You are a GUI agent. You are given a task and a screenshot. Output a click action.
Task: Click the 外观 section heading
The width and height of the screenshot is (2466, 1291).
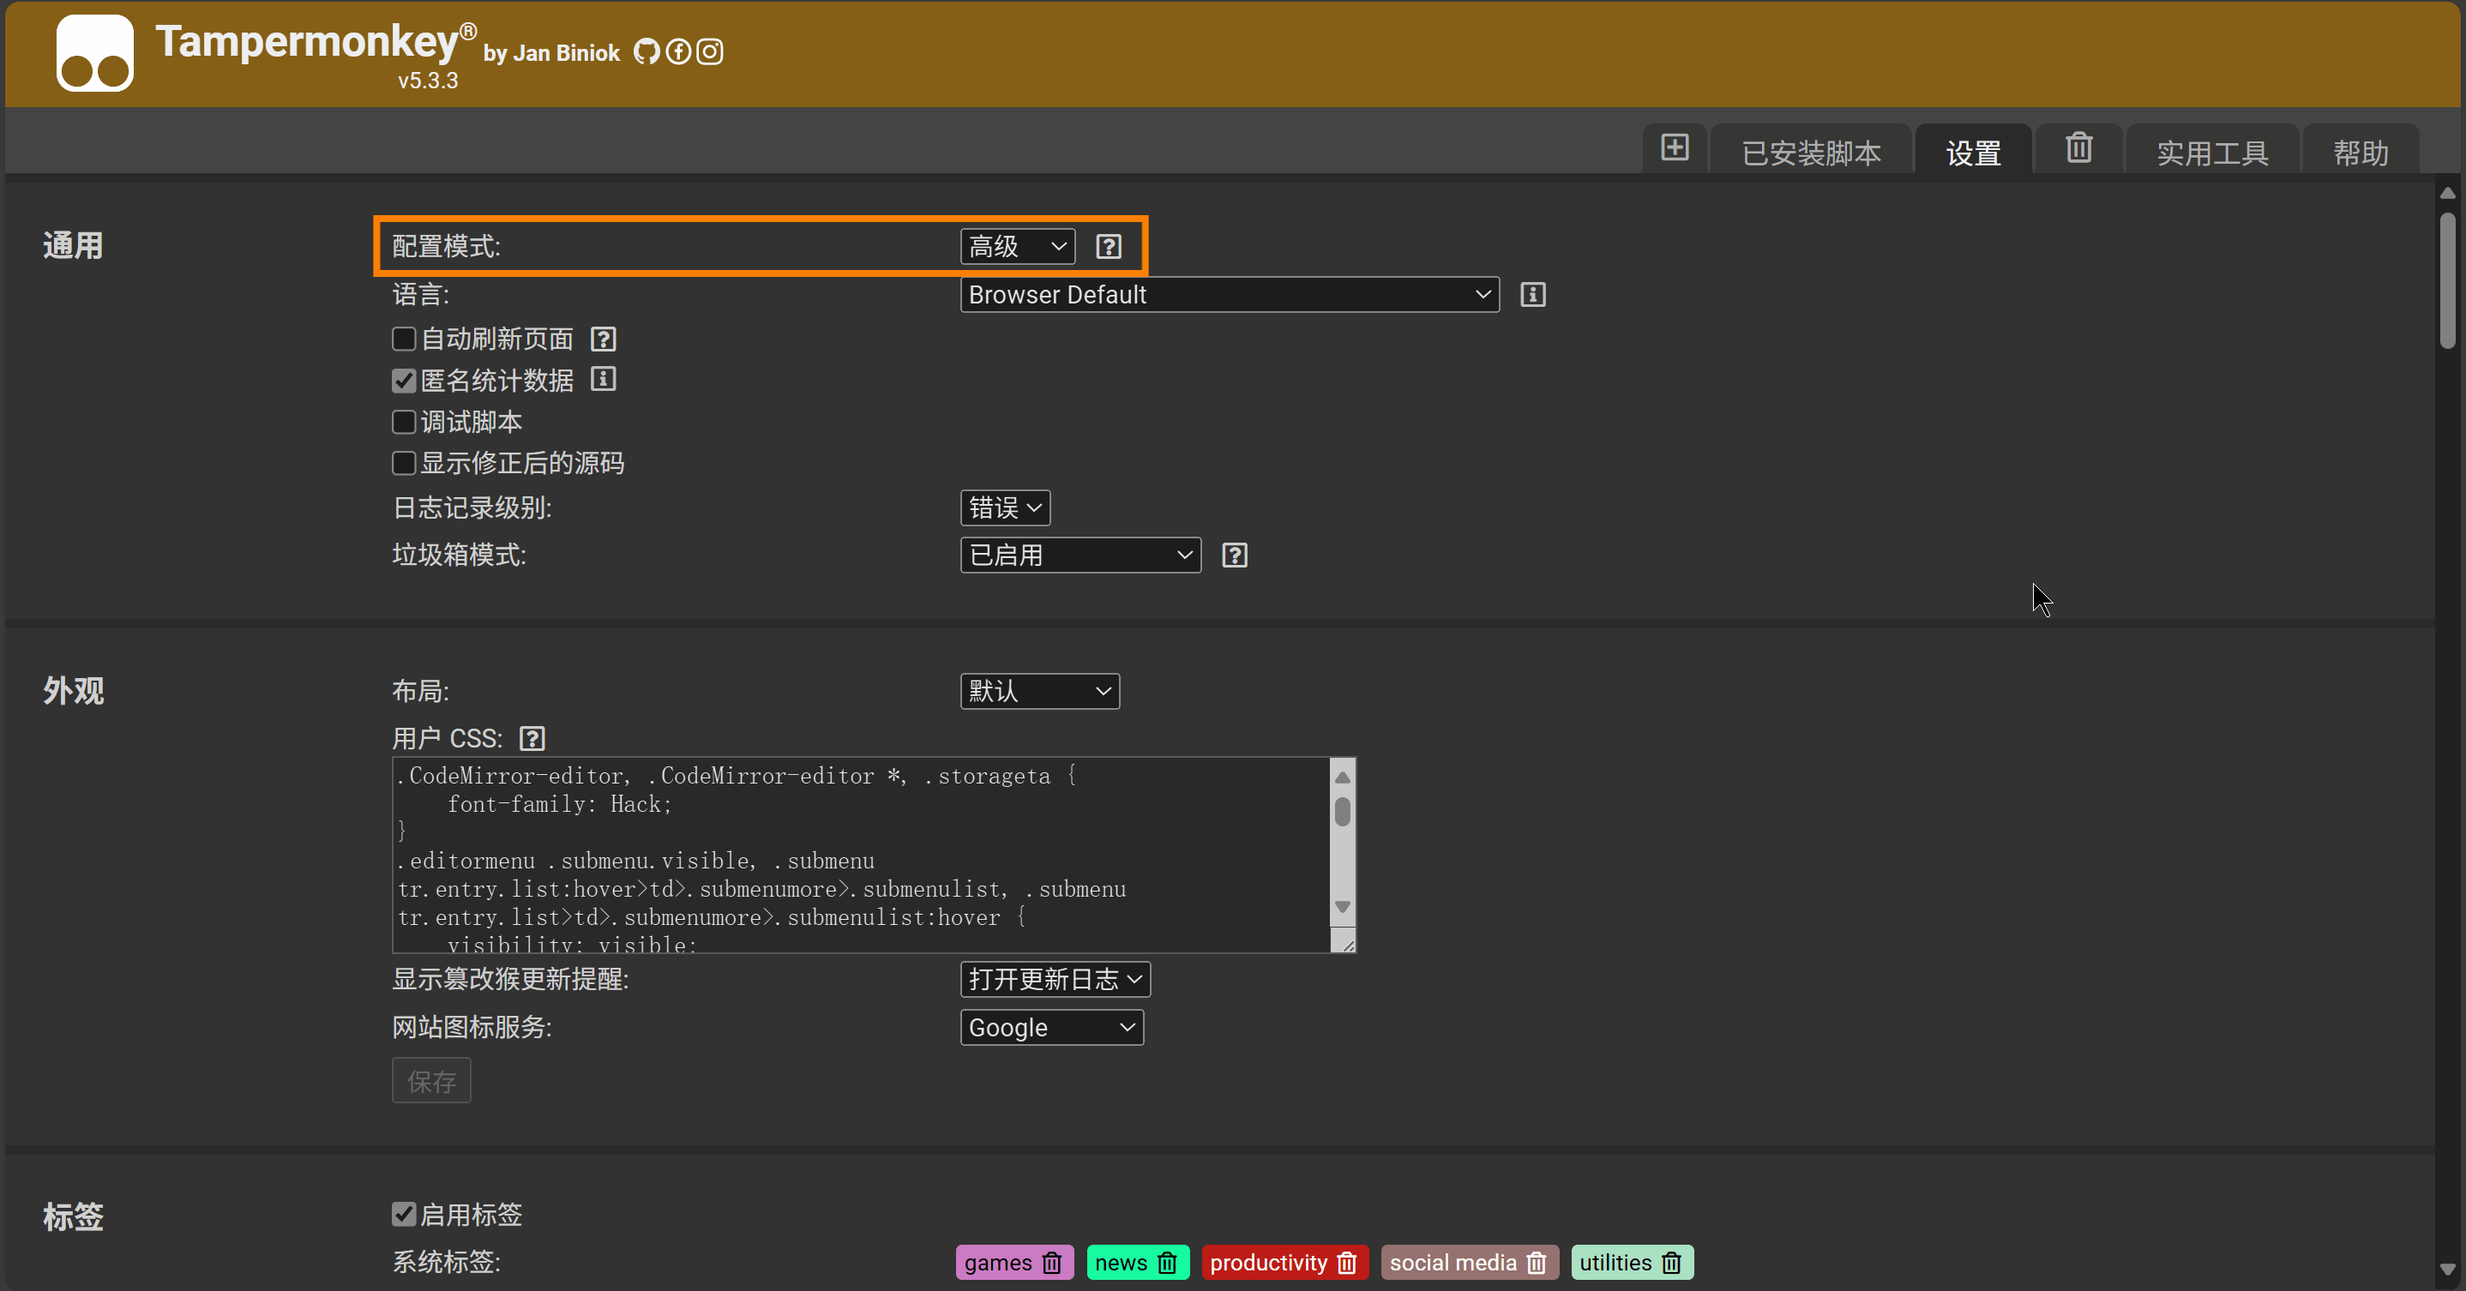pyautogui.click(x=74, y=691)
